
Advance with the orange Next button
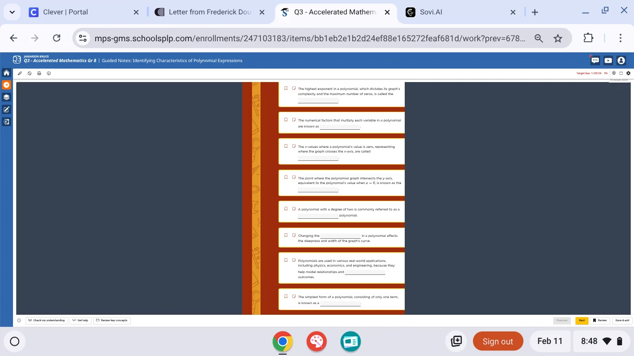pyautogui.click(x=582, y=320)
